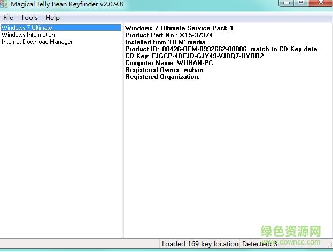Select Windows 7 Ultimate in the list
Screen dimensions: 333x252
click(x=61, y=28)
